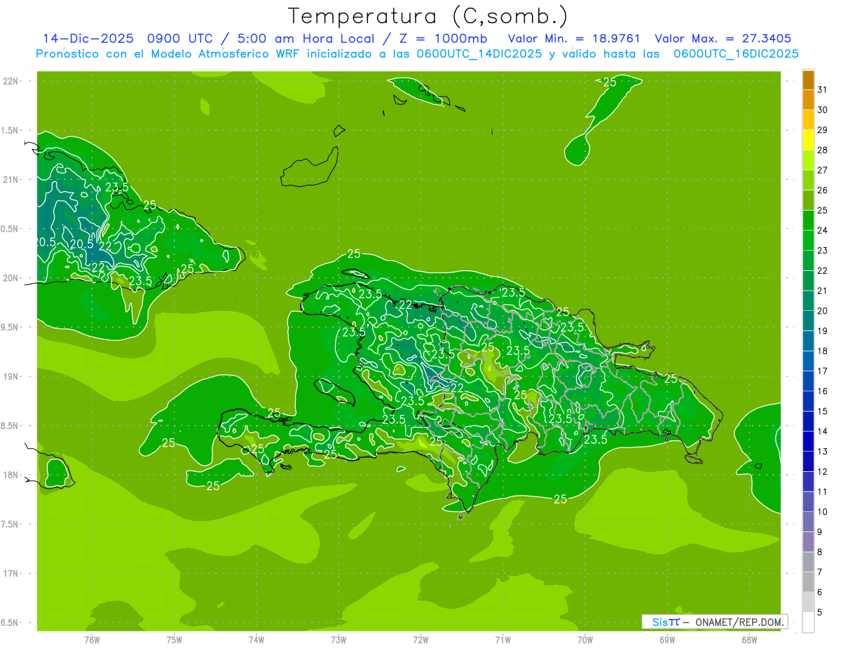Click '0600UTC_14DIC2025' initialization time text
The image size is (841, 649).
(479, 54)
